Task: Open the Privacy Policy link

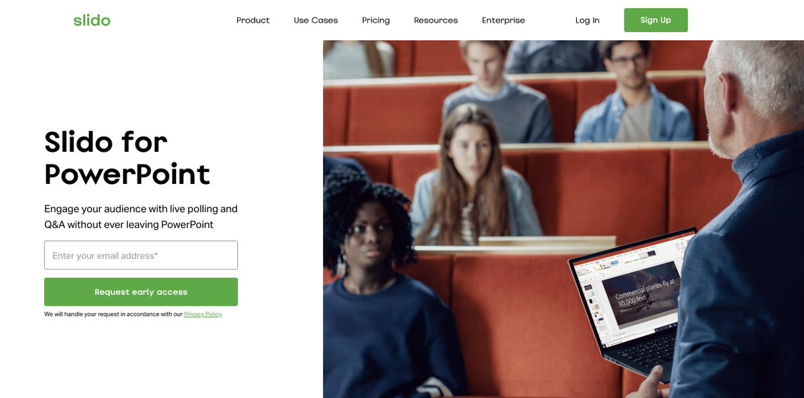Action: pyautogui.click(x=203, y=314)
